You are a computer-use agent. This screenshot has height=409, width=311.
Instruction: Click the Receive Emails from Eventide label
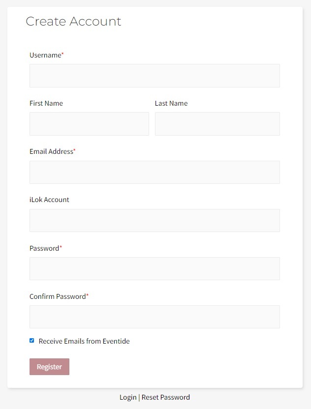tap(84, 341)
